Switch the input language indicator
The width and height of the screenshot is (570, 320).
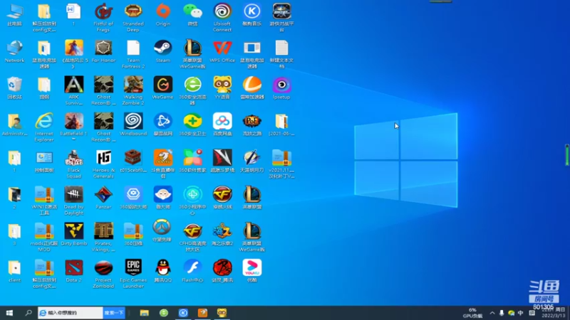[x=521, y=313]
